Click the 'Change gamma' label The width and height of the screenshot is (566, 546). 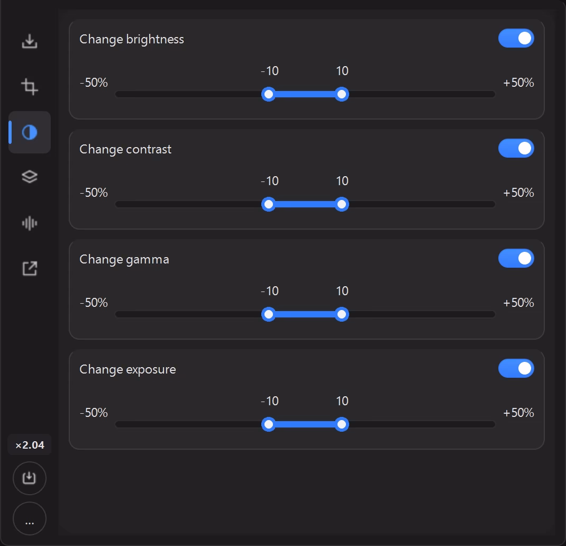(x=124, y=260)
